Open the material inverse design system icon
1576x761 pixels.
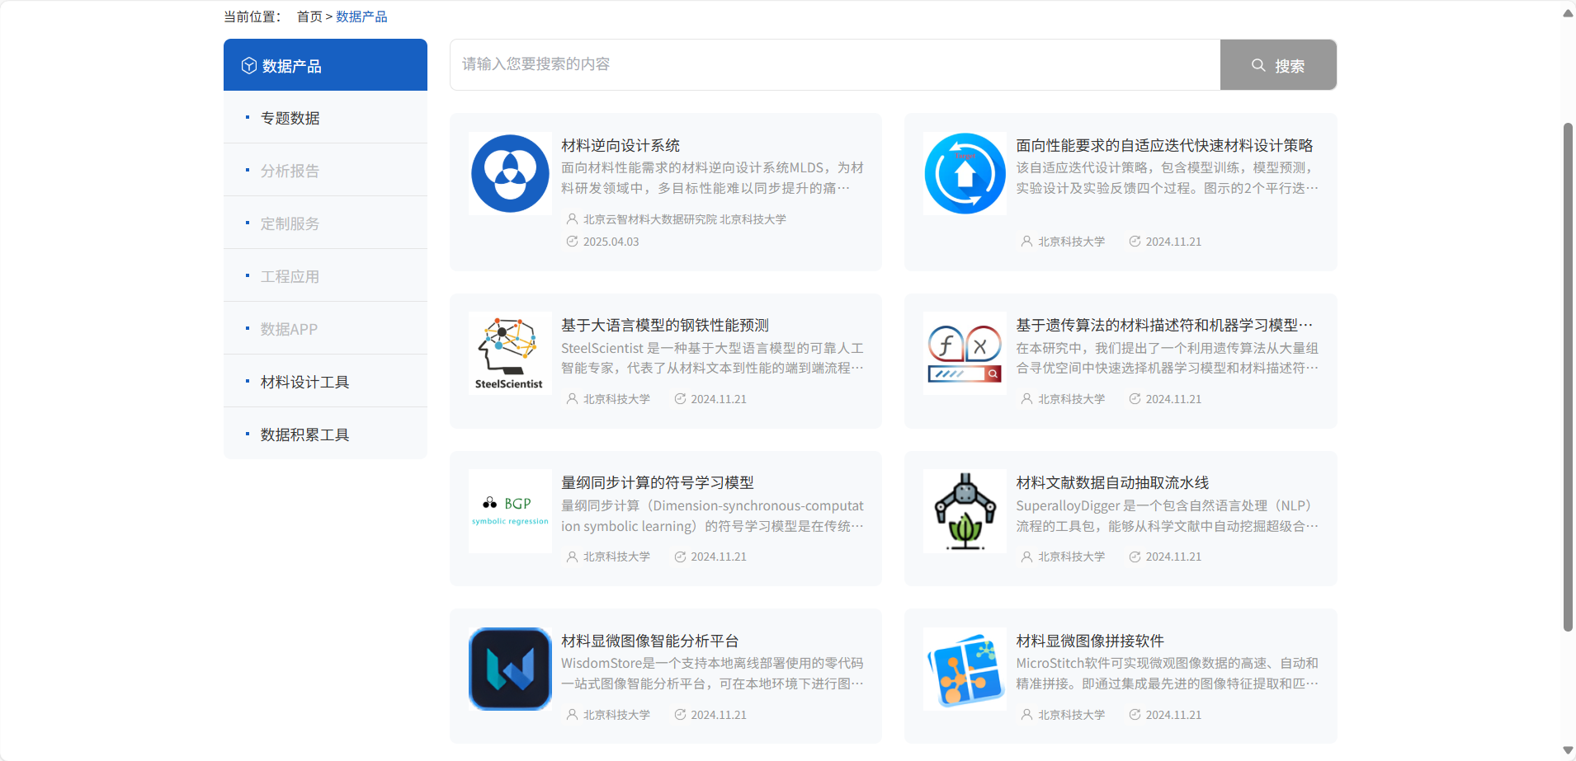point(510,174)
